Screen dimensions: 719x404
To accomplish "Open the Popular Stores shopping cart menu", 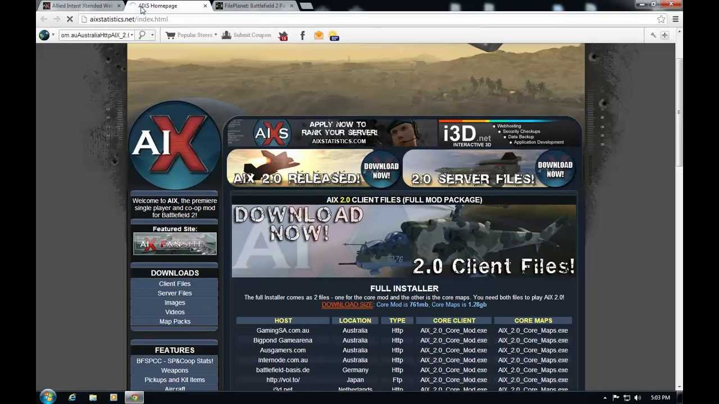I will pyautogui.click(x=192, y=35).
